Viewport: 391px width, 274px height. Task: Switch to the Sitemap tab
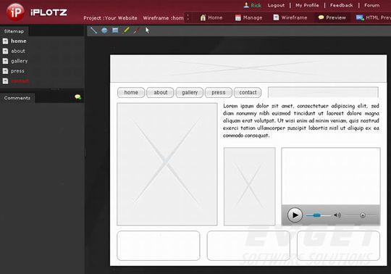pos(14,31)
